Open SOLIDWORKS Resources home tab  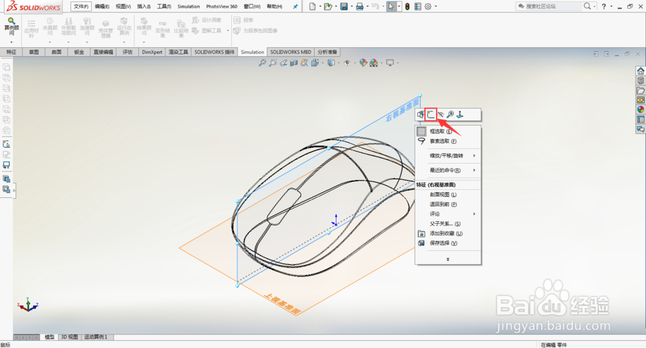pyautogui.click(x=641, y=71)
